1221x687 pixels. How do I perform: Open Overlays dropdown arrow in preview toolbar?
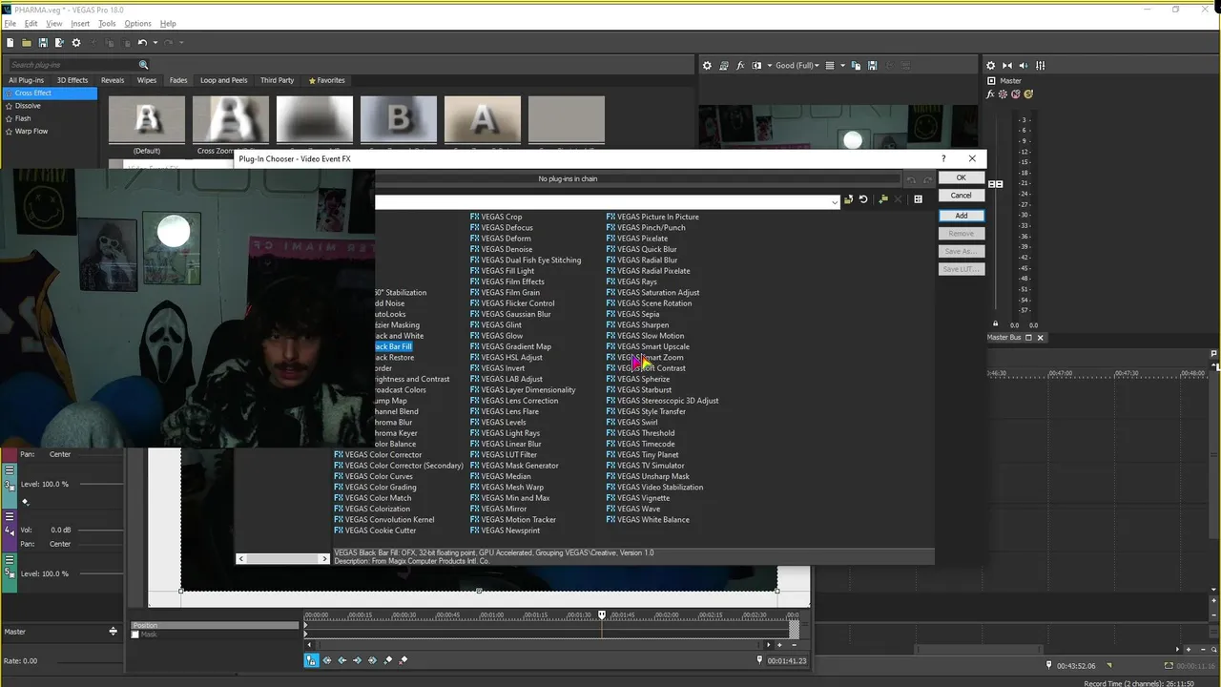(x=842, y=66)
